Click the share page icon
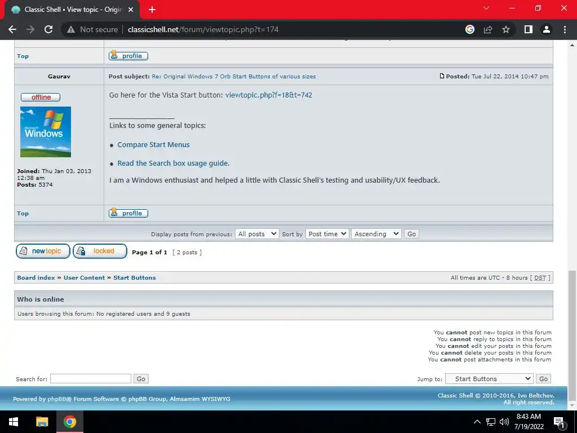This screenshot has height=433, width=577. tap(488, 29)
